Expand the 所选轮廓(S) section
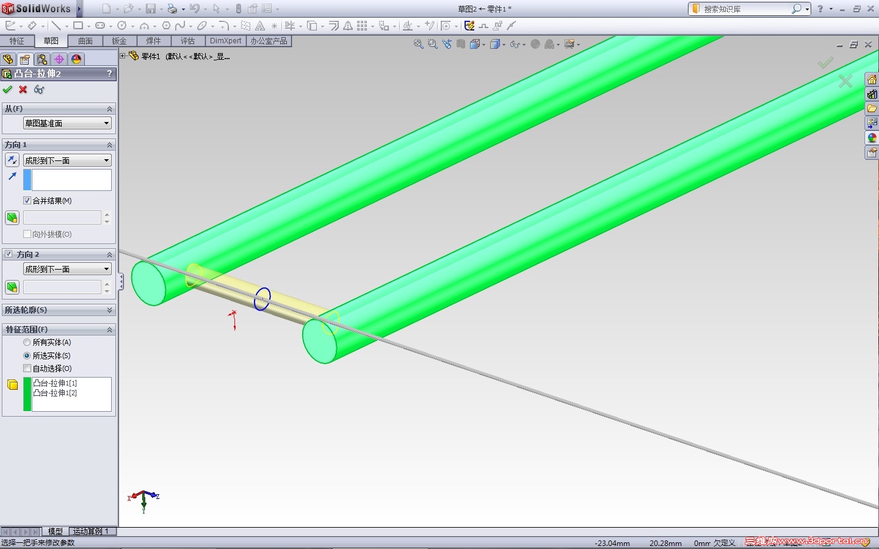 [110, 310]
